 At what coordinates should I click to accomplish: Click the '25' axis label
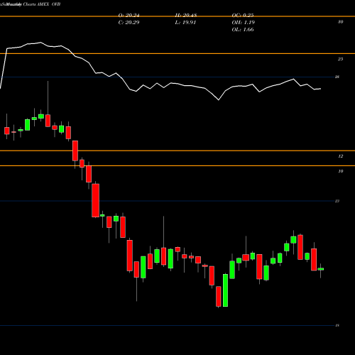pos(340,59)
